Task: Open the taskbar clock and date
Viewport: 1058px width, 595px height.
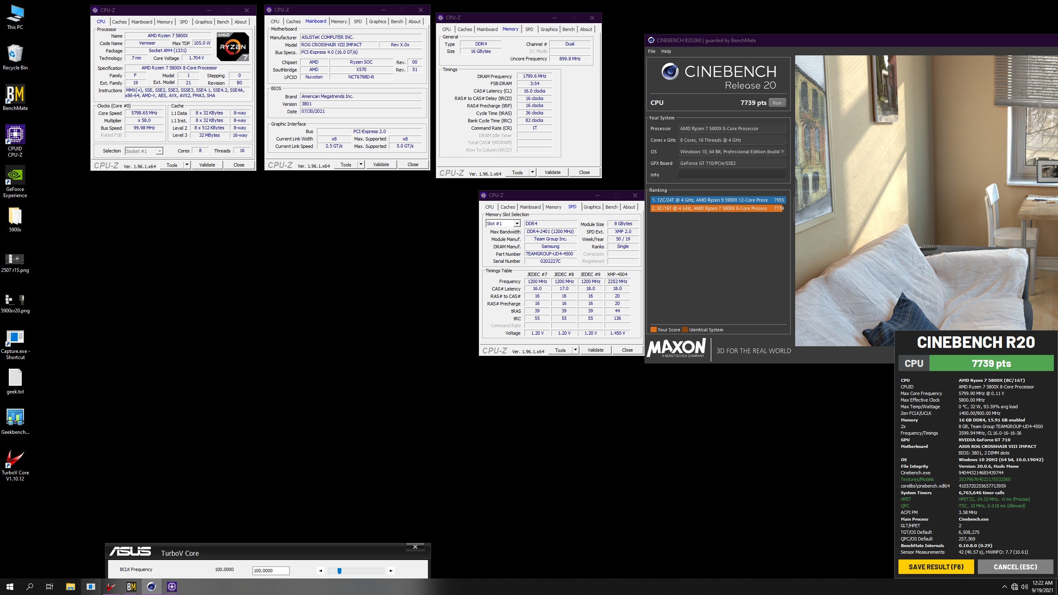Action: coord(1042,587)
